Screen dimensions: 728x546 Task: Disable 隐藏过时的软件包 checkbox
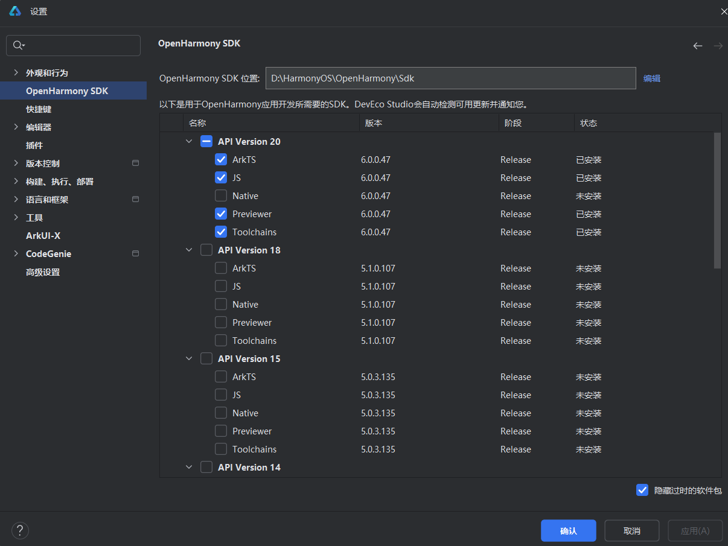pos(642,490)
